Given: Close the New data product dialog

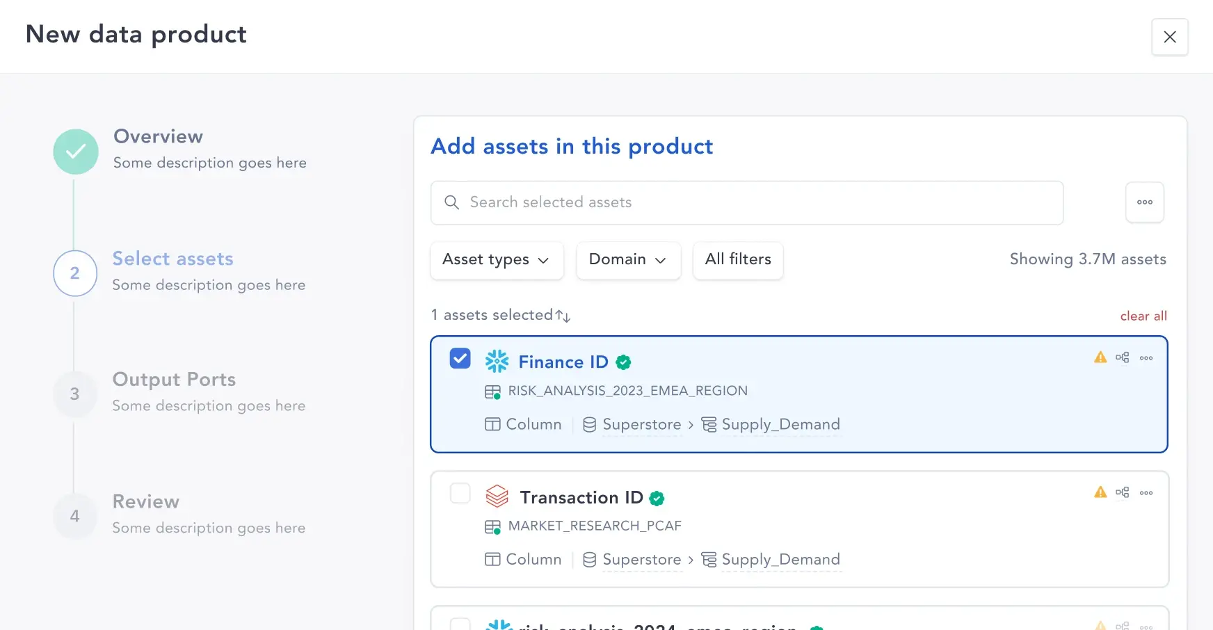Looking at the screenshot, I should [x=1170, y=37].
